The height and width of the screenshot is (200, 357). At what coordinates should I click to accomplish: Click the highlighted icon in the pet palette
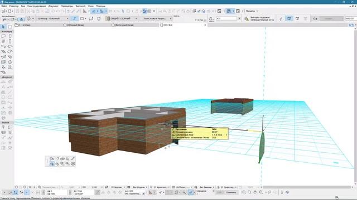[52, 164]
